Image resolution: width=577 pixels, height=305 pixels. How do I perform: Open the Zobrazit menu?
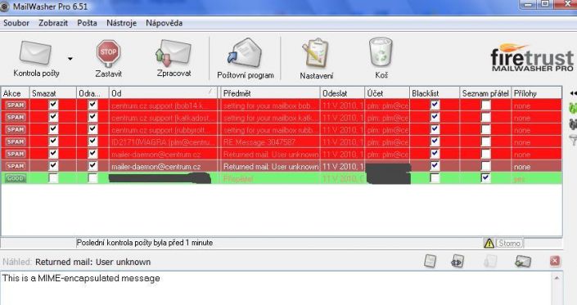coord(53,23)
